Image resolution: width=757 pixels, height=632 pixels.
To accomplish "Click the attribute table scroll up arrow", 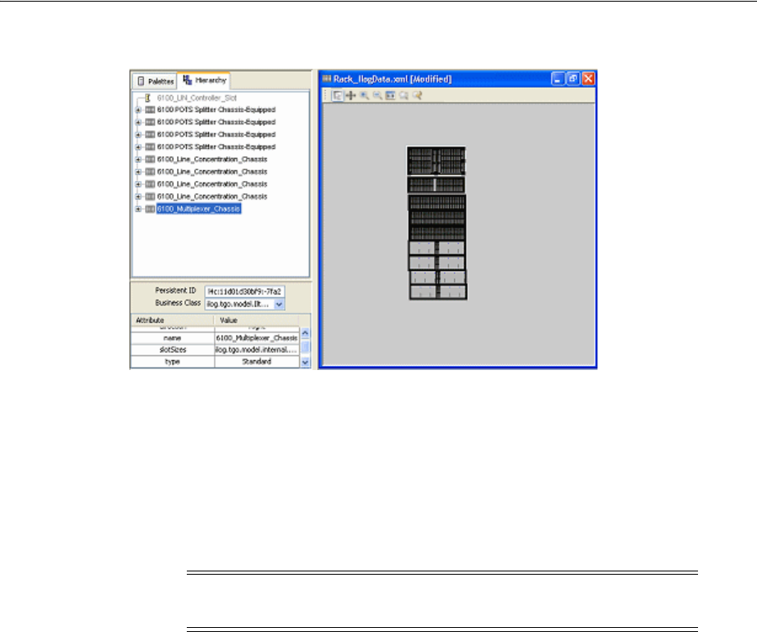I will point(305,333).
